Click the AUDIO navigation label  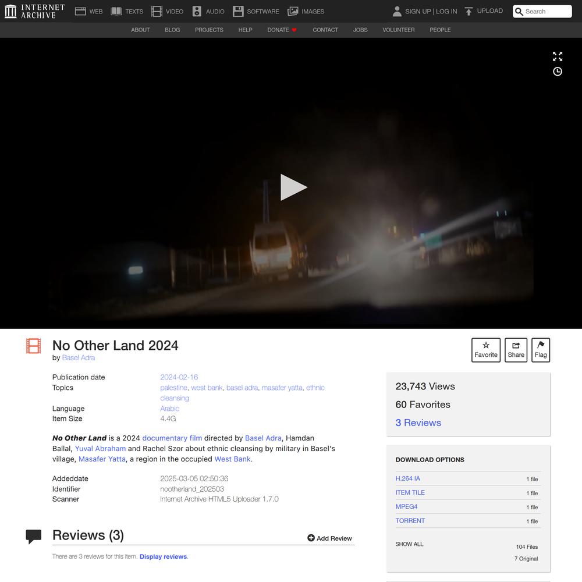coord(215,12)
